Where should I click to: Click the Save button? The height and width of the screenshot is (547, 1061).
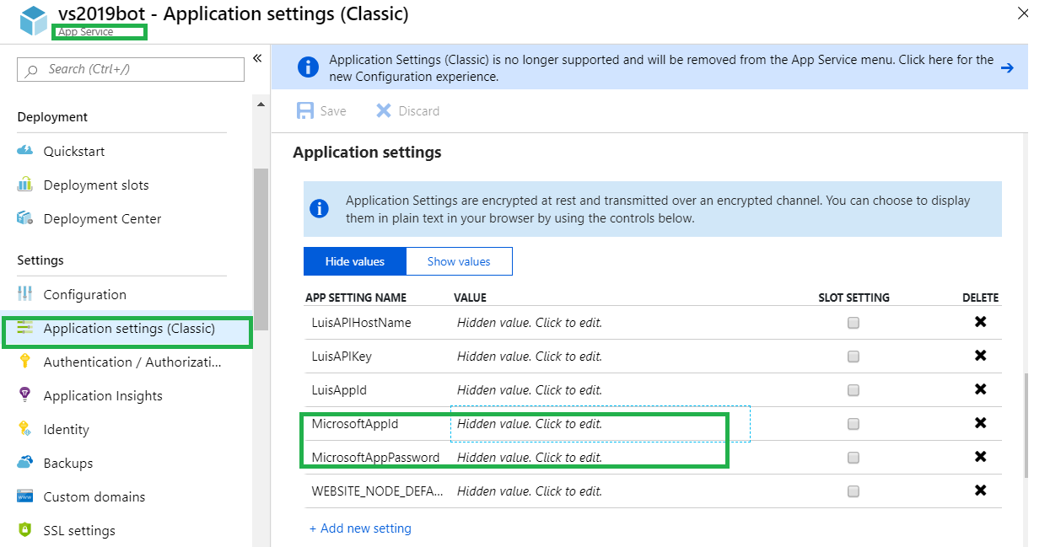pos(321,111)
